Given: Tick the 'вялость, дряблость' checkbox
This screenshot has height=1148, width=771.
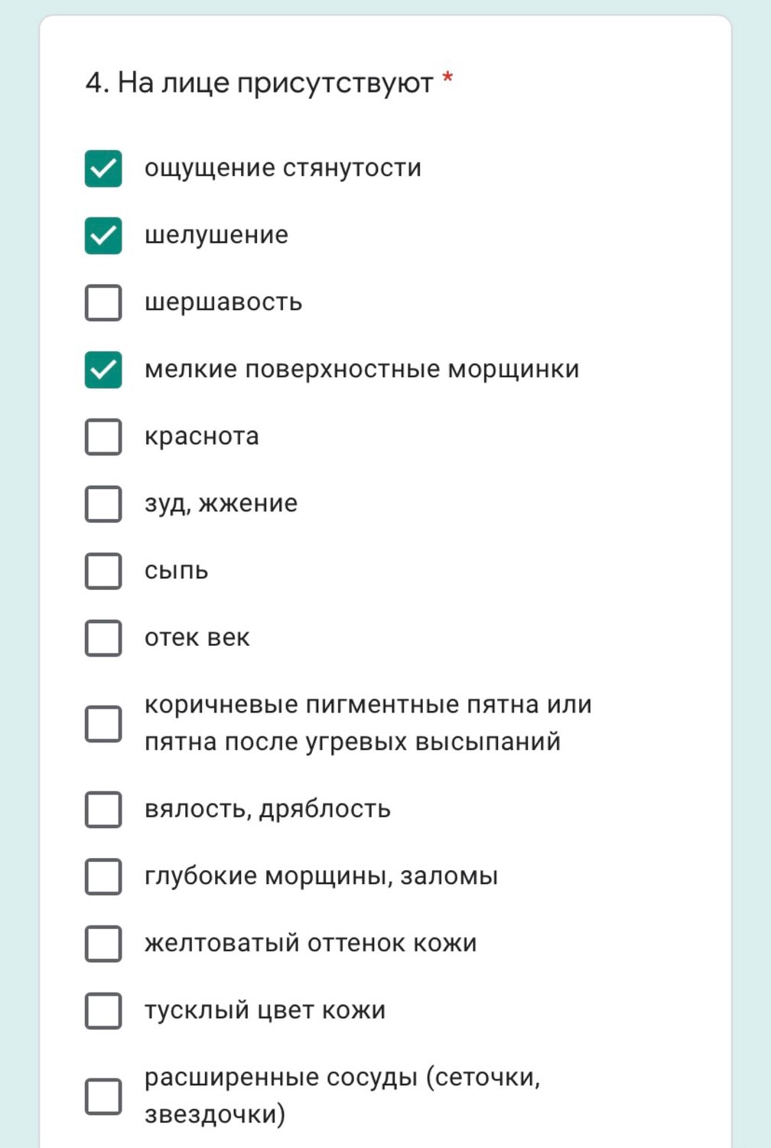Looking at the screenshot, I should [103, 810].
